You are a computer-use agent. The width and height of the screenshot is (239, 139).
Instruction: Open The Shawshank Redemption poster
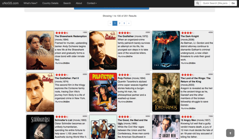point(40,50)
